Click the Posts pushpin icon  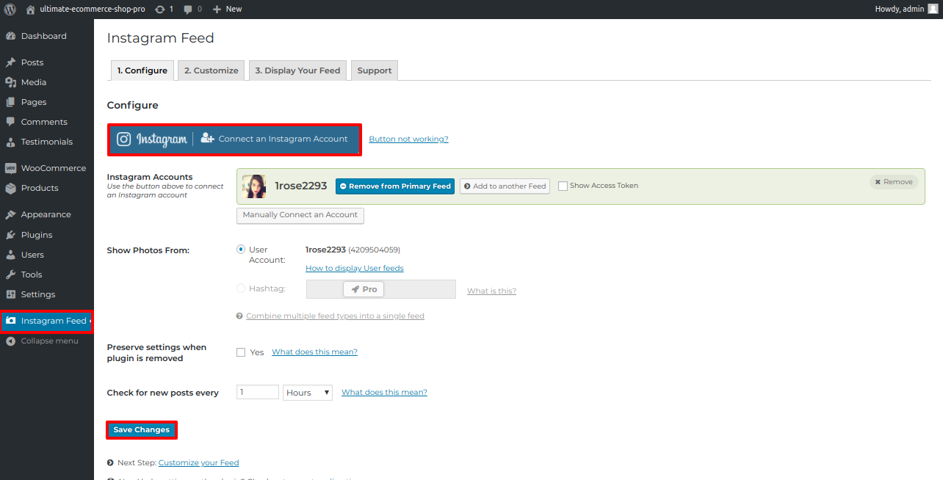tap(10, 62)
